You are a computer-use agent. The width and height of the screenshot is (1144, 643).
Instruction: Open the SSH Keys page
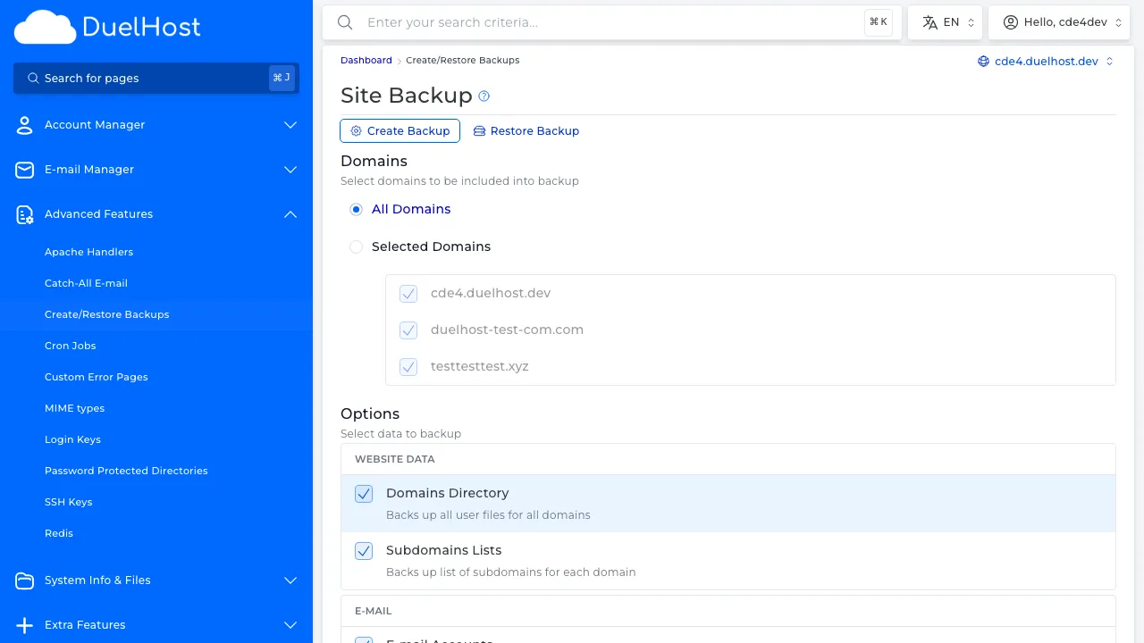[x=69, y=502]
